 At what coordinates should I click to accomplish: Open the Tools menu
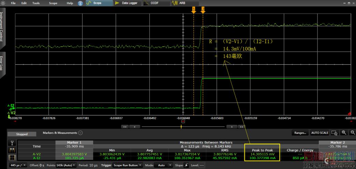coord(36,3)
